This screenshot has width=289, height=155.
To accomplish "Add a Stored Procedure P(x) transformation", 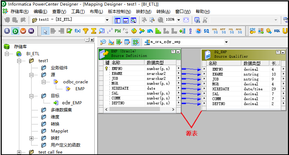I will tap(118, 31).
